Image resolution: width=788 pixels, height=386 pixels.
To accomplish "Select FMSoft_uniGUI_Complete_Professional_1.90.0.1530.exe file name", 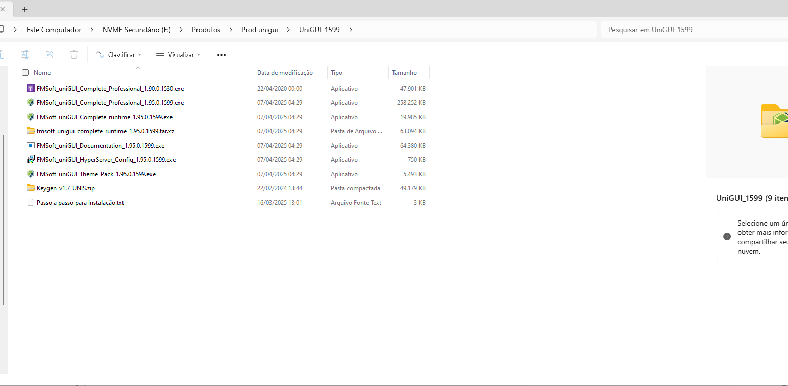I will 110,88.
